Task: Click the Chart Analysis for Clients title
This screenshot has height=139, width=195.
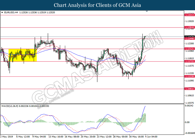Action: (x=97, y=5)
